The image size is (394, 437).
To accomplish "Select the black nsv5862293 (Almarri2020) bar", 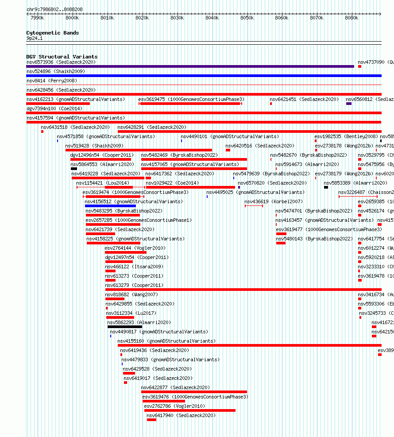I will [125, 327].
